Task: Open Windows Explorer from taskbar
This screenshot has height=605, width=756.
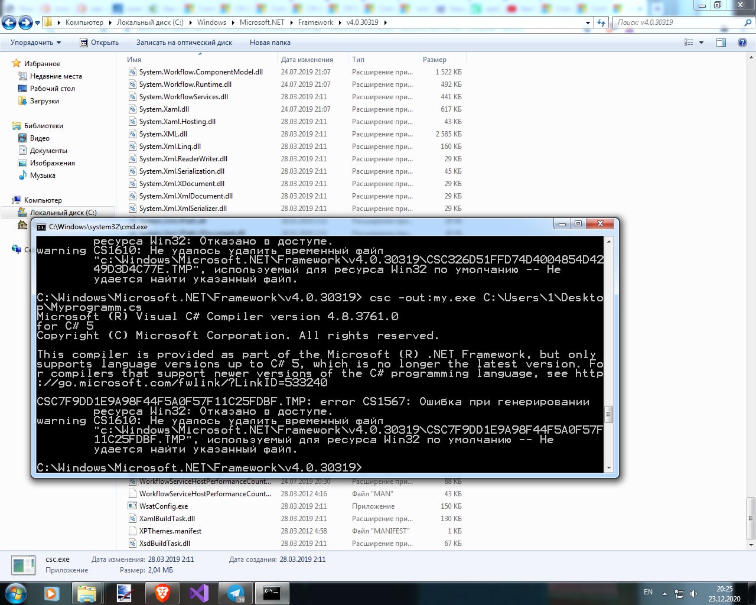Action: click(x=87, y=593)
